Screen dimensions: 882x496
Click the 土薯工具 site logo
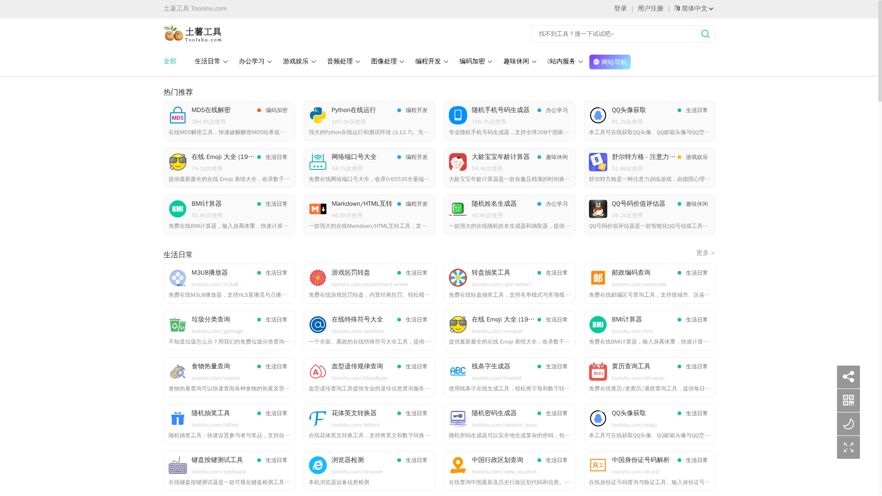tap(192, 34)
